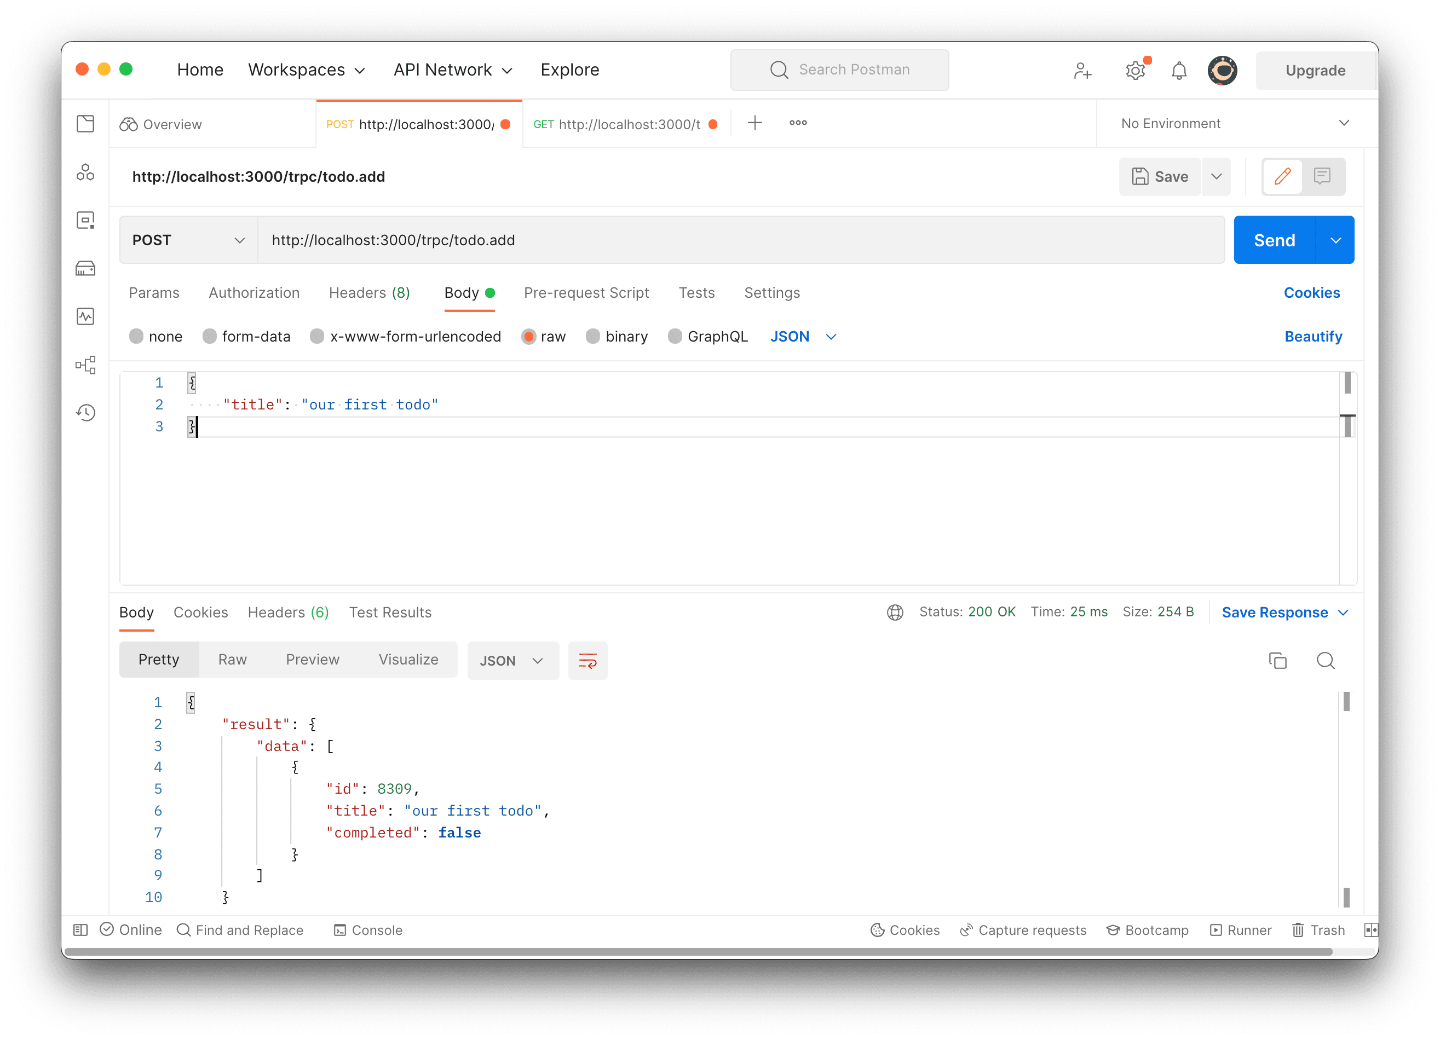The height and width of the screenshot is (1040, 1440).
Task: Click the search icon in response body
Action: [x=1326, y=660]
